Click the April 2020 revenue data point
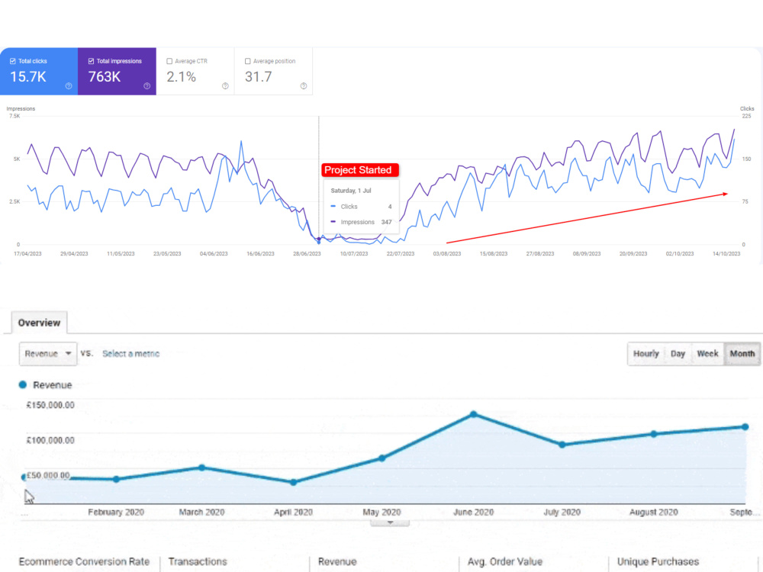763x572 pixels. point(294,483)
